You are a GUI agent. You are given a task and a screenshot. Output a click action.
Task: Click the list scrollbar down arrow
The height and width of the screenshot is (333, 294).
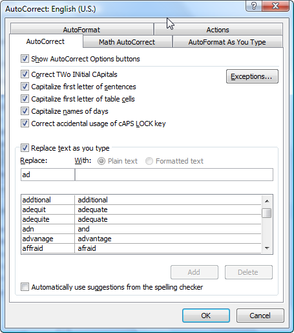(x=267, y=248)
